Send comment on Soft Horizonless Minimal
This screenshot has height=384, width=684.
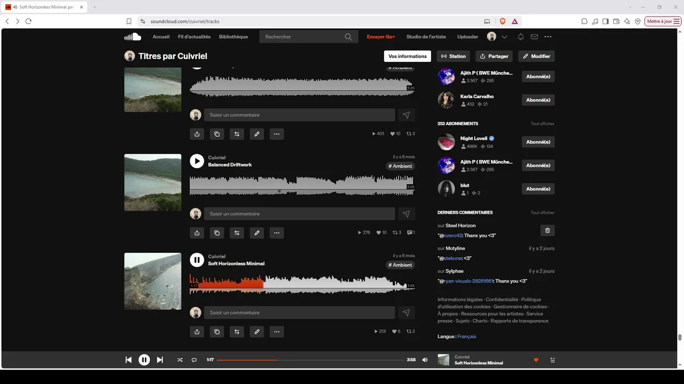pos(406,313)
